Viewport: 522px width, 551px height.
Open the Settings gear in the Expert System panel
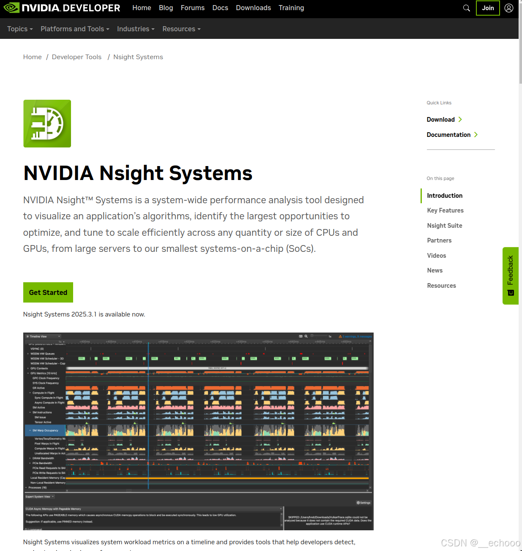coord(363,502)
